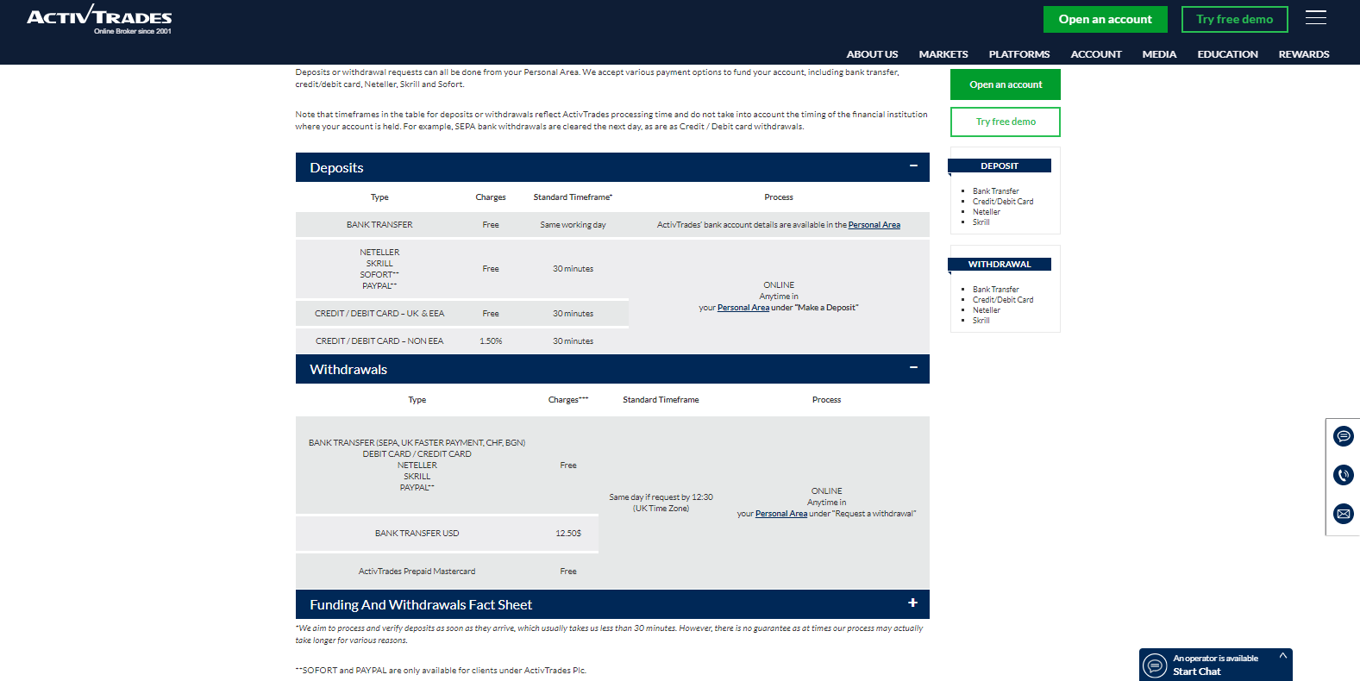Click the sidebar Try free demo button
This screenshot has width=1360, height=681.
tap(1006, 122)
